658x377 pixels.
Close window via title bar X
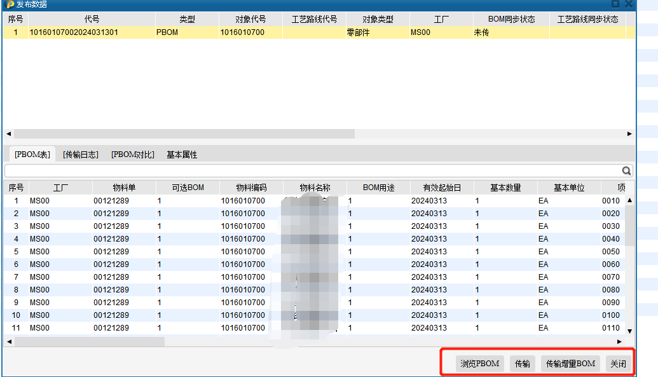[x=628, y=4]
